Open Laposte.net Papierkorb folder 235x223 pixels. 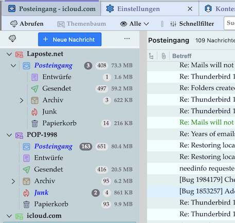59,123
